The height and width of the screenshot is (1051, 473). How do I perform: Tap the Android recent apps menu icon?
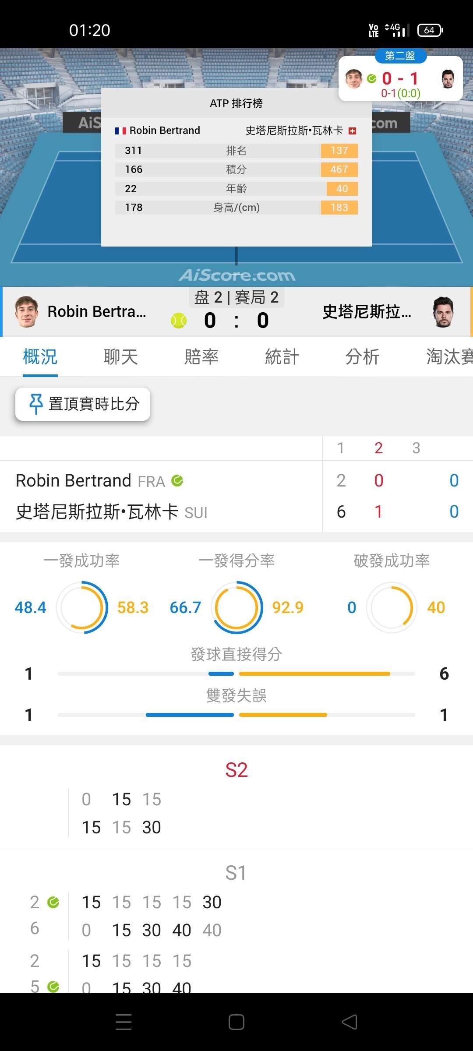[124, 1022]
